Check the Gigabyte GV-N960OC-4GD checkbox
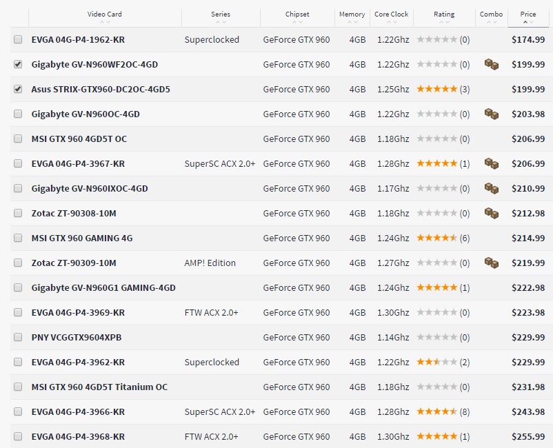The height and width of the screenshot is (448, 553). click(x=18, y=114)
